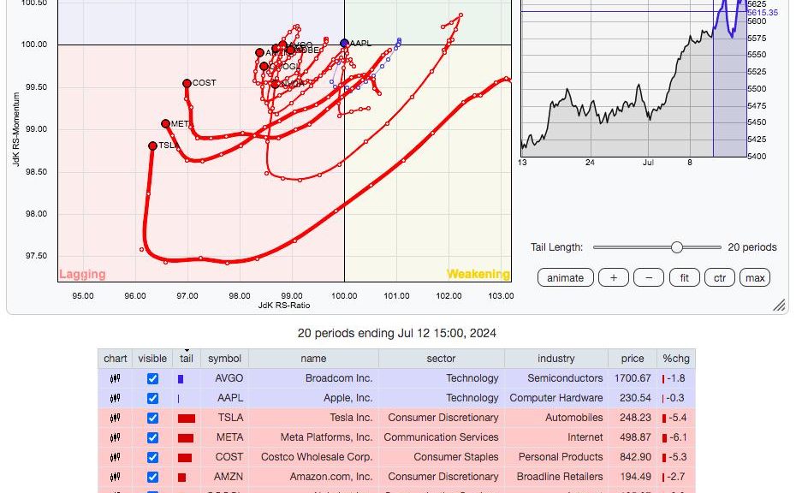This screenshot has height=493, width=796.
Task: Click the ctr button
Action: click(720, 277)
